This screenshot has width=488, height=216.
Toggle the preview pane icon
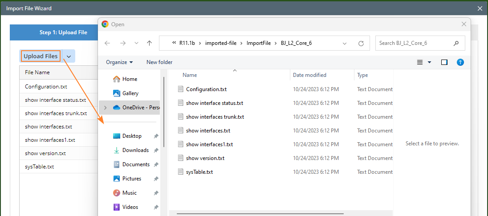tap(444, 62)
